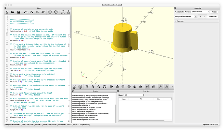The height and width of the screenshot is (131, 224).
Task: Click the Unindent icon in editor toolbar
Action: (x=37, y=12)
